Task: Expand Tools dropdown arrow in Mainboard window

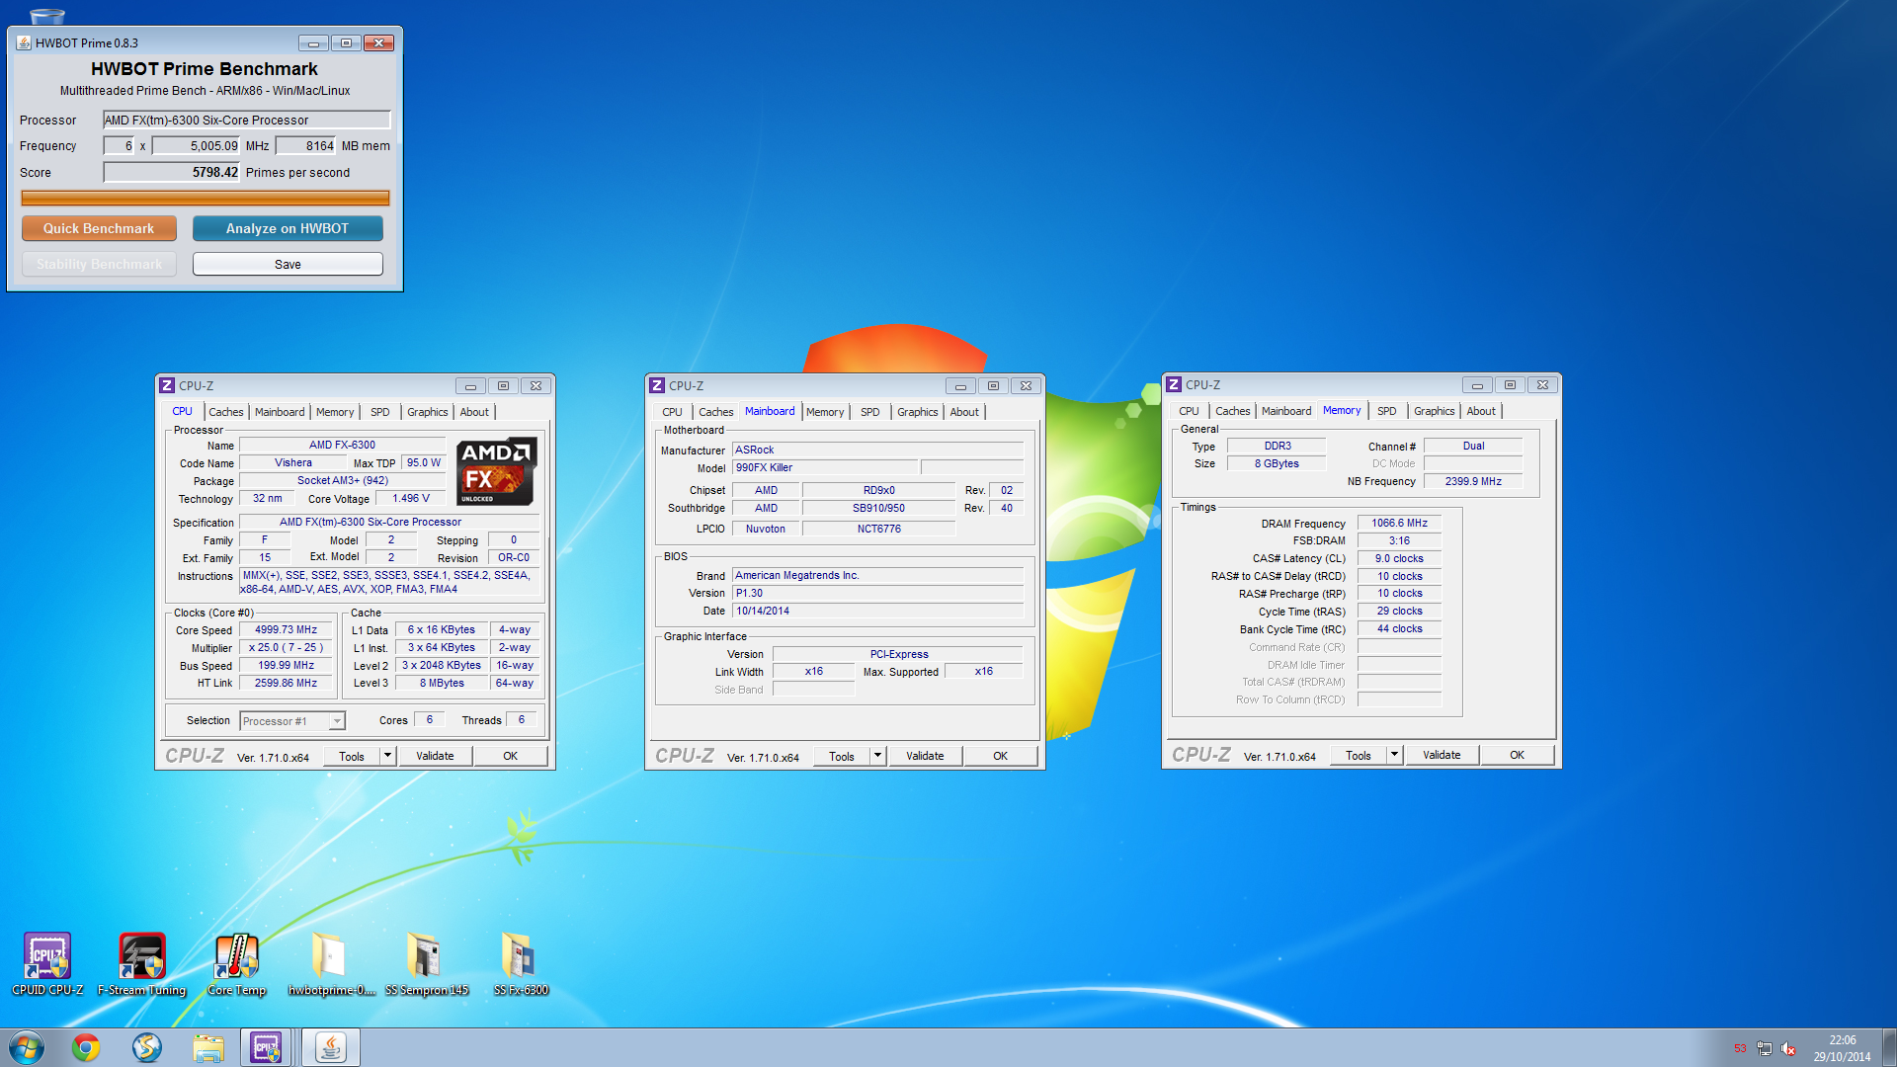Action: point(877,756)
